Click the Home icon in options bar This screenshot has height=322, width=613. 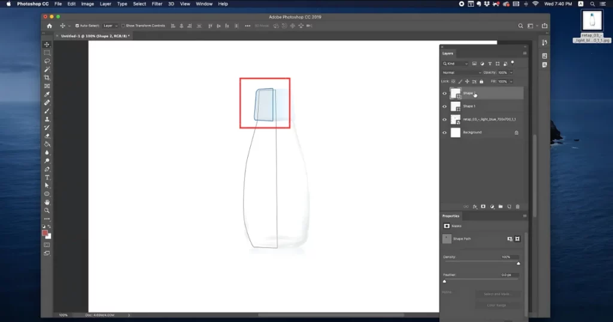[x=49, y=26]
